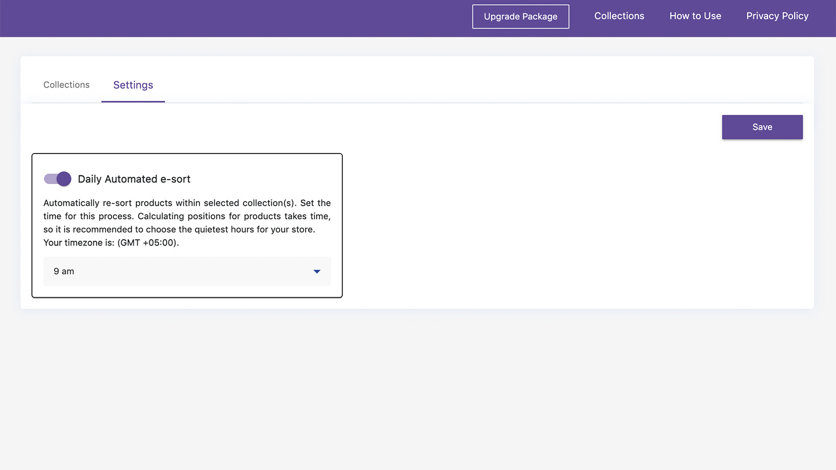Screen dimensions: 836x470
Task: Open the How to Use page
Action: [x=695, y=16]
